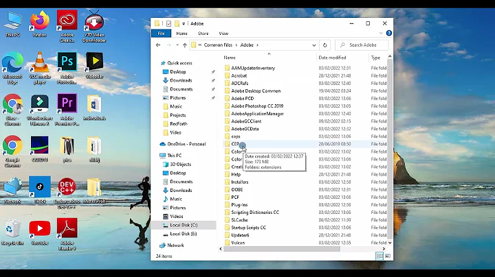The width and height of the screenshot is (495, 277).
Task: Select 3D Objects under This PC
Action: coord(181,164)
